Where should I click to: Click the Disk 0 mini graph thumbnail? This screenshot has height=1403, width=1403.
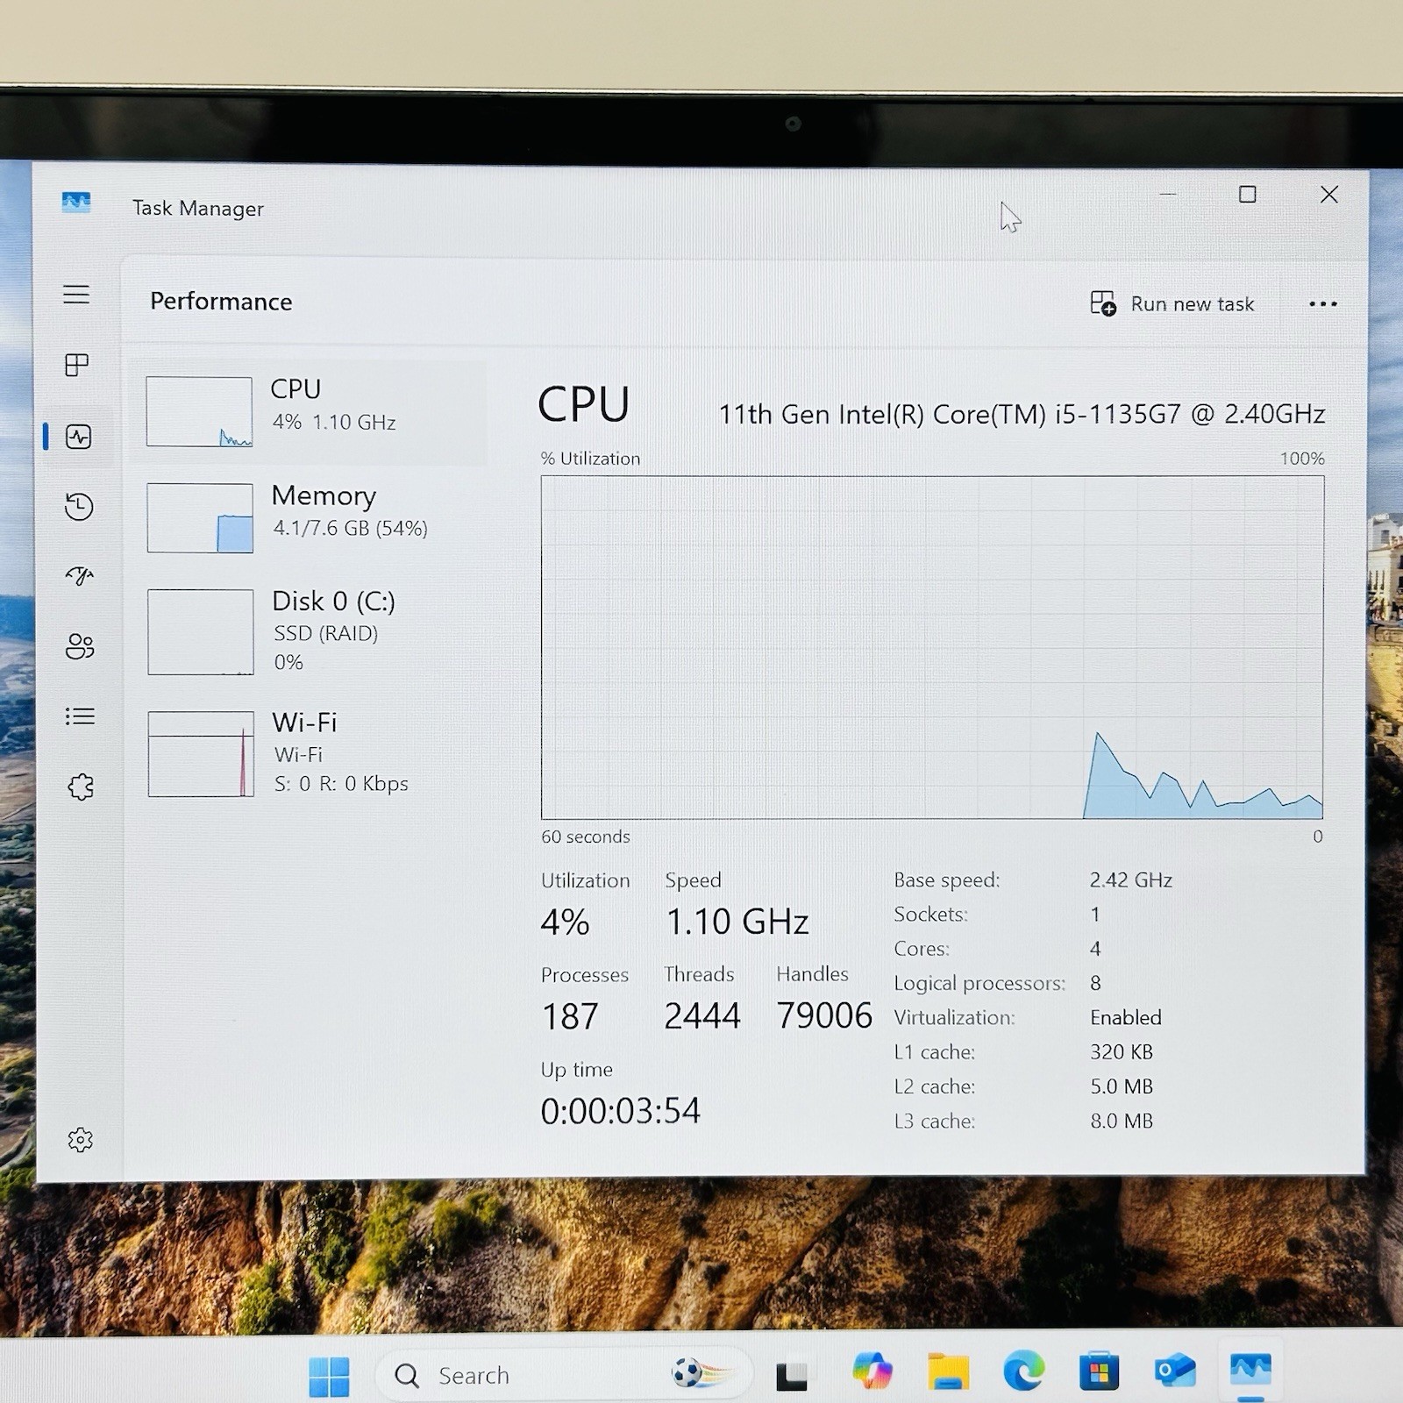[x=200, y=631]
